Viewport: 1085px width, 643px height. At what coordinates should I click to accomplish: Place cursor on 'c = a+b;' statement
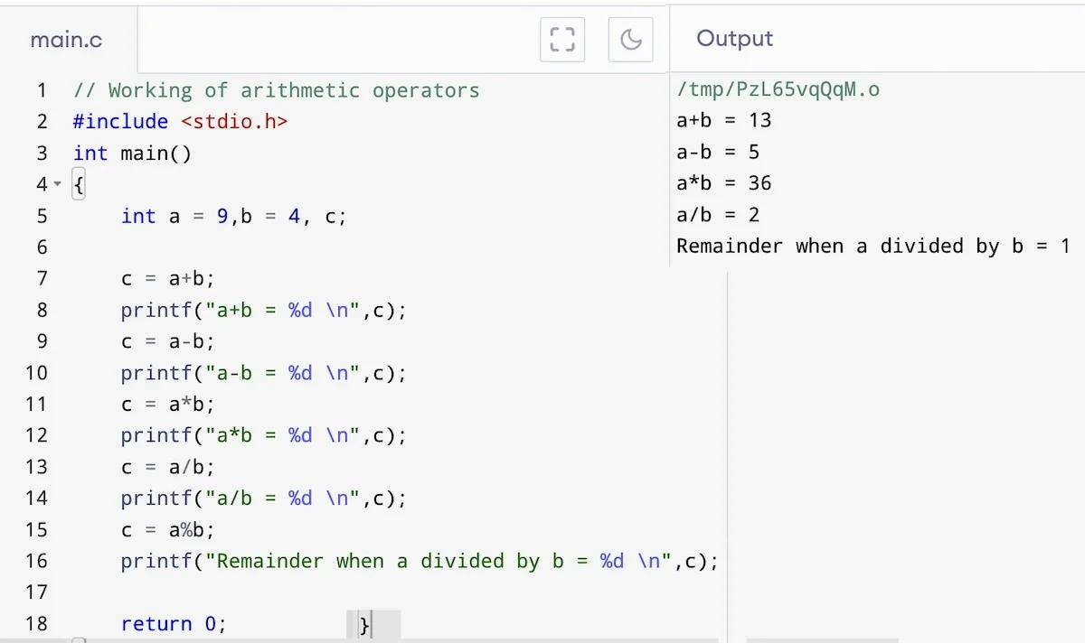point(168,278)
